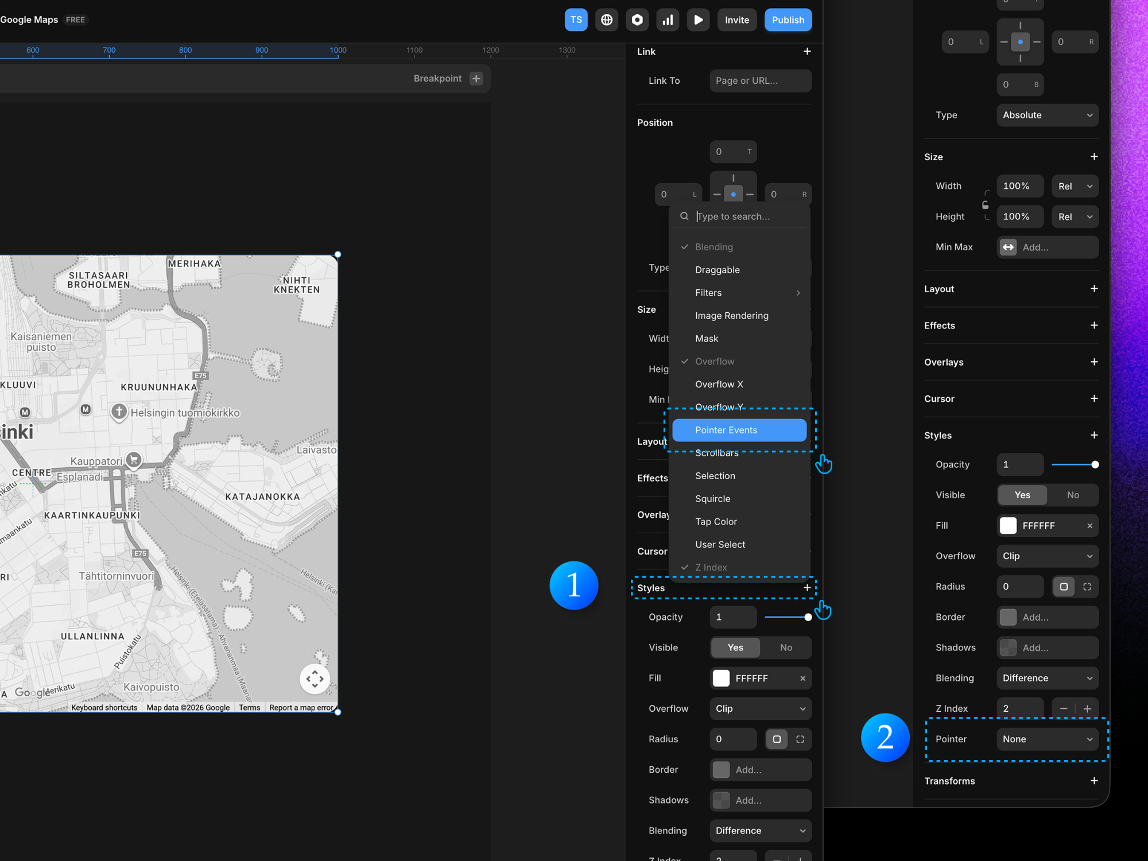
Task: Click the white Fill swatch in right panel
Action: point(1008,526)
